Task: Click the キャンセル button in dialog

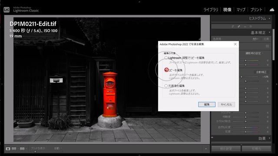Action: [226, 104]
